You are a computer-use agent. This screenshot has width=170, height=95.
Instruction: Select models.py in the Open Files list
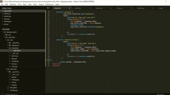(x=7, y=16)
